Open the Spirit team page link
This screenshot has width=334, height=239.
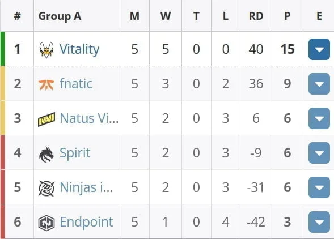tap(75, 153)
